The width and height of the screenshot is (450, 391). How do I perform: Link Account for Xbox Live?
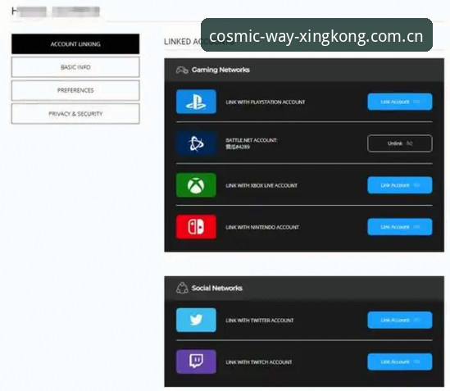point(400,185)
